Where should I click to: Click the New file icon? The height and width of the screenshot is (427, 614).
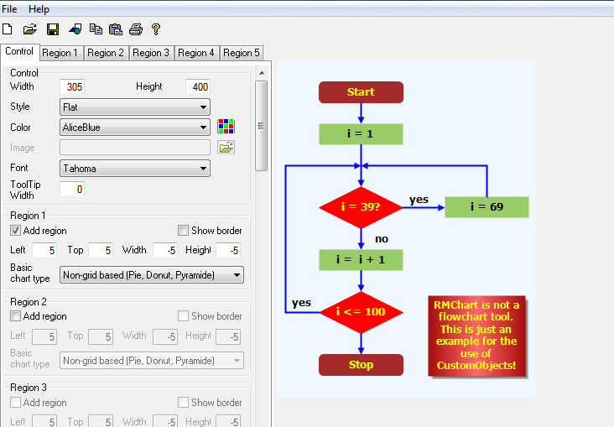pyautogui.click(x=8, y=29)
